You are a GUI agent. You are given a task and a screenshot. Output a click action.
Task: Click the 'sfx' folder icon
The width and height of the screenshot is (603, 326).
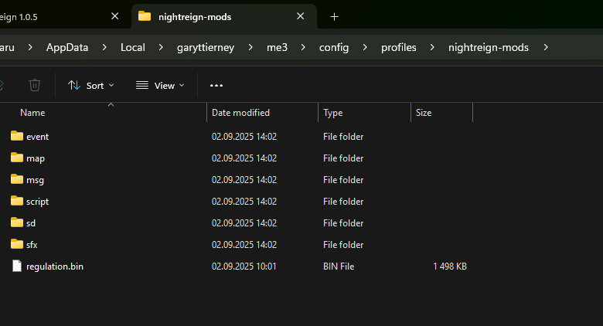[17, 244]
